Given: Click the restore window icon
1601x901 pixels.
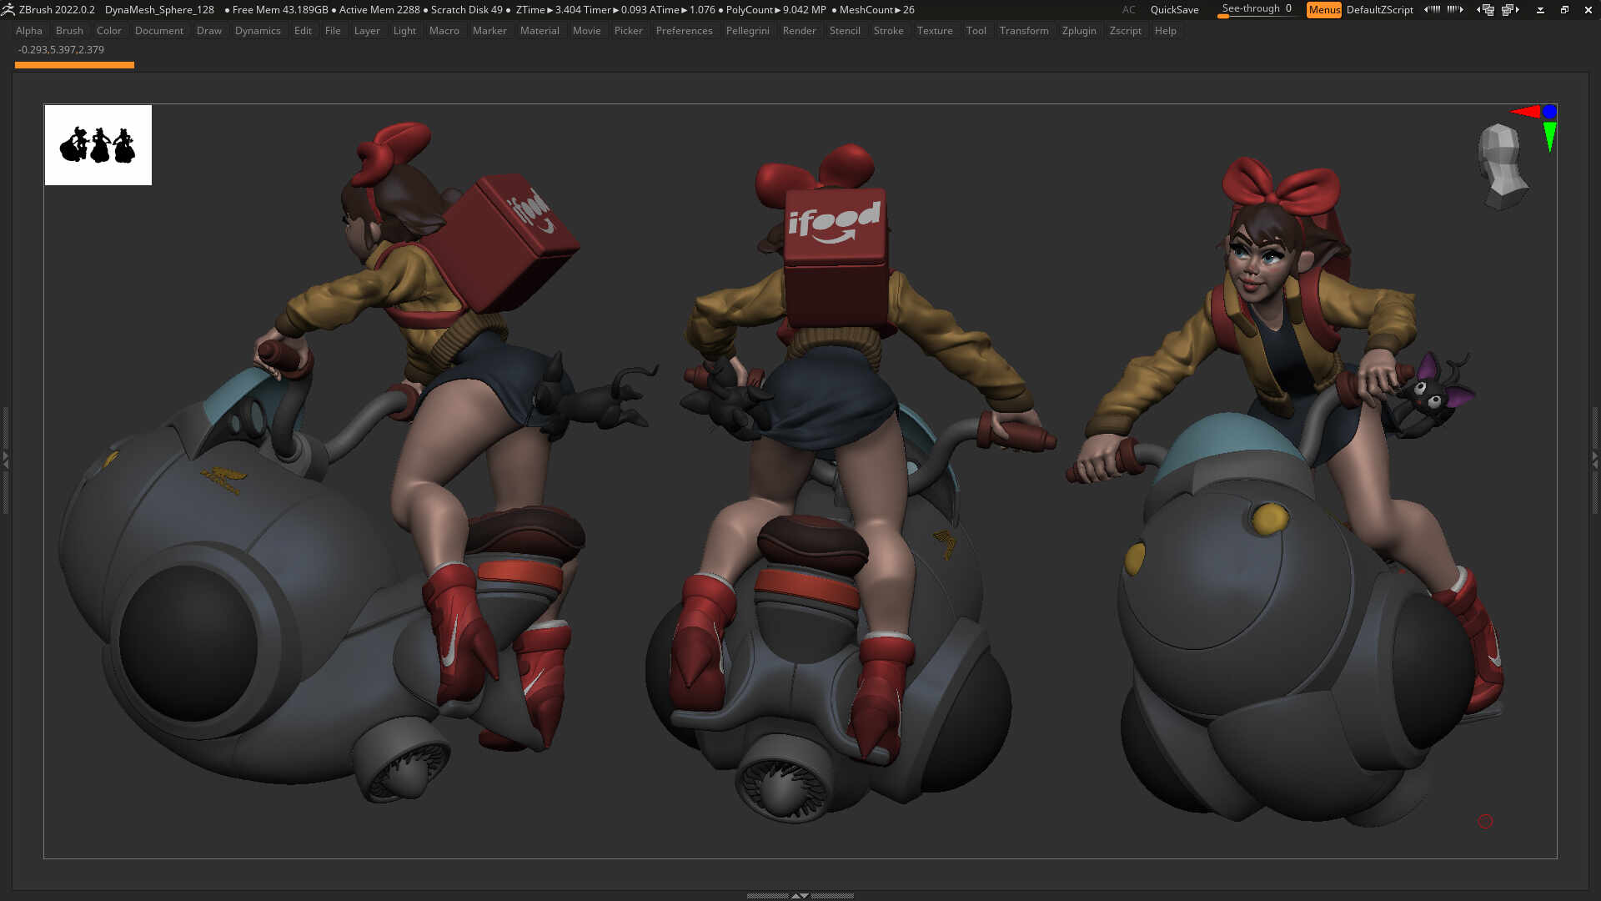Looking at the screenshot, I should (1564, 10).
